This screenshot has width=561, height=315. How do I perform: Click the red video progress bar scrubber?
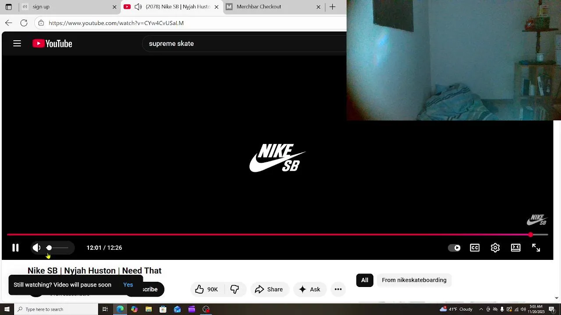530,235
